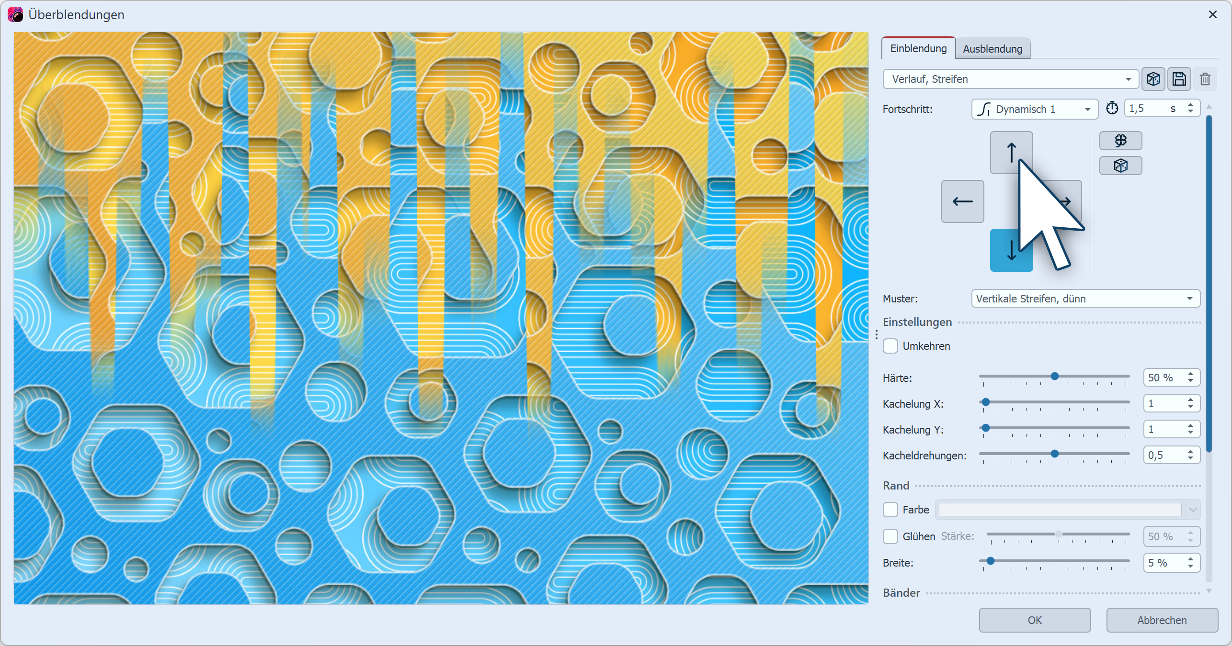Confirm with the OK button
This screenshot has height=646, width=1232.
tap(1034, 620)
